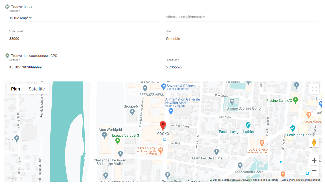The height and width of the screenshot is (195, 325).
Task: Click the Street View pegman icon
Action: [314, 142]
